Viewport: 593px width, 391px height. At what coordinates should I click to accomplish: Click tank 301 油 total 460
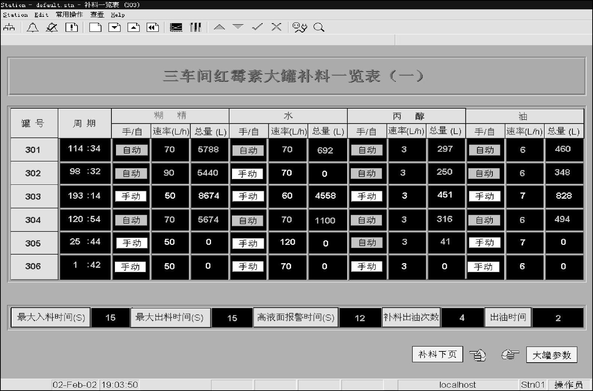click(x=563, y=149)
